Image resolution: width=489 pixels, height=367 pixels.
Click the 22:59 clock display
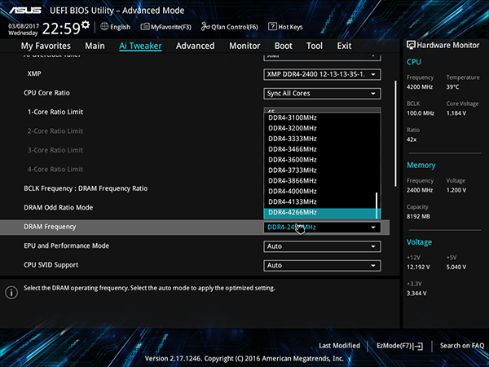click(x=61, y=29)
